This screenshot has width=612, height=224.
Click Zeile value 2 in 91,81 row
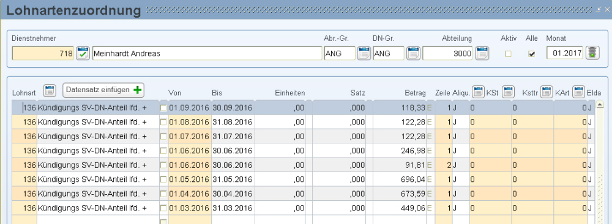click(444, 165)
